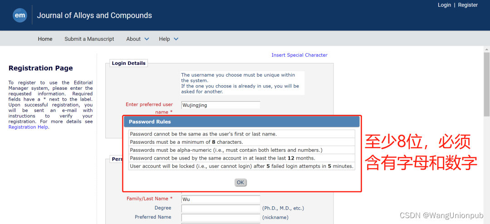Click the Journal of Alloys and Compounds title
This screenshot has height=224, width=490.
(x=94, y=15)
